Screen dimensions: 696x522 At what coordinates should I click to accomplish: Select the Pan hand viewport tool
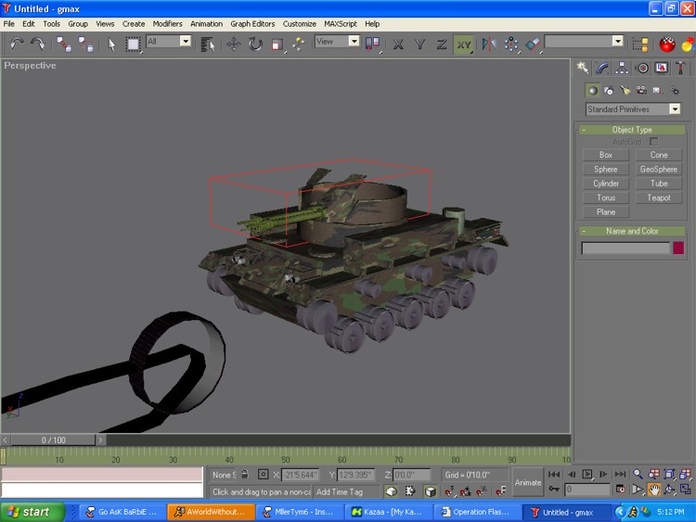tap(654, 490)
